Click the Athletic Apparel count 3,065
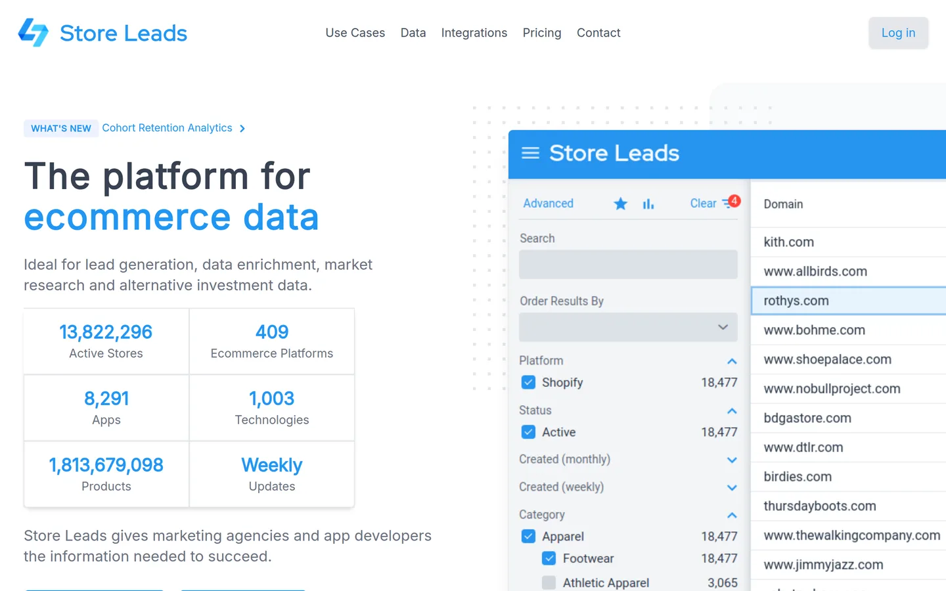The height and width of the screenshot is (591, 946). coord(723,582)
